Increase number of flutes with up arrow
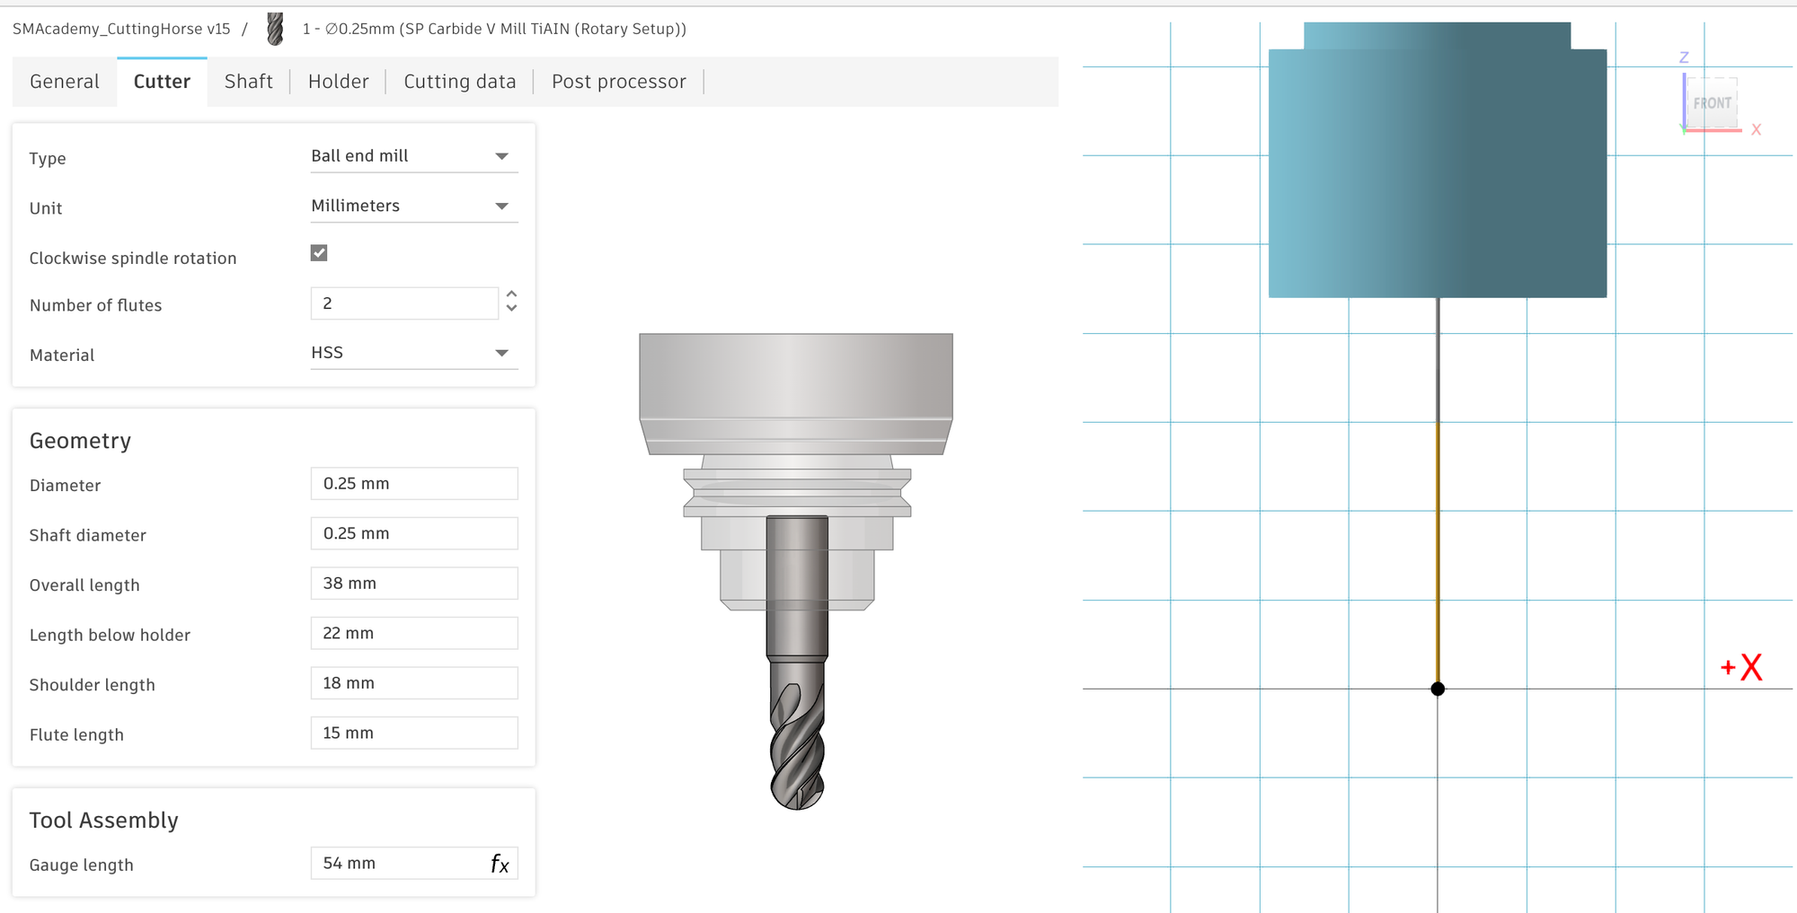The width and height of the screenshot is (1797, 913). pyautogui.click(x=511, y=294)
